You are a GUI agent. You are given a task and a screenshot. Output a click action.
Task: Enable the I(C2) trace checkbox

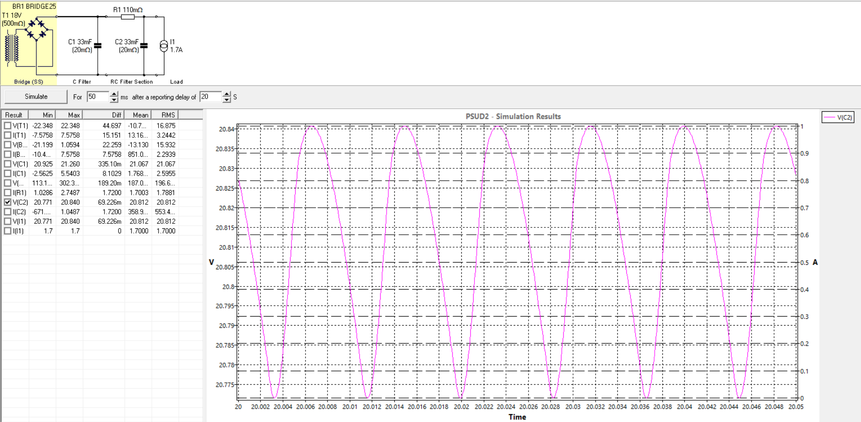[x=8, y=212]
